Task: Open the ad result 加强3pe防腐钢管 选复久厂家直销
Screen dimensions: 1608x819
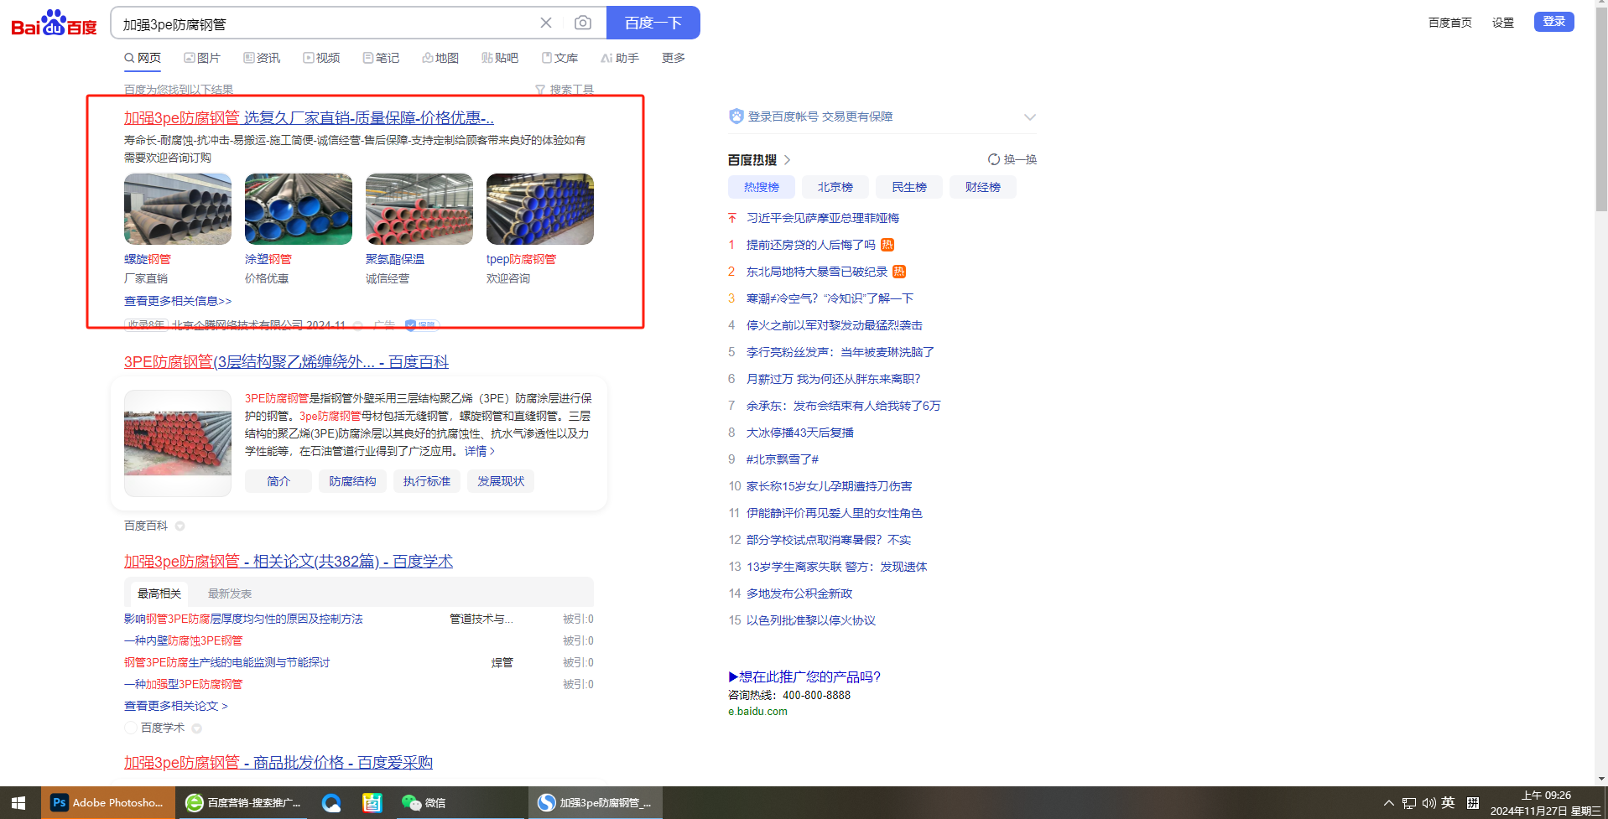Action: (309, 118)
